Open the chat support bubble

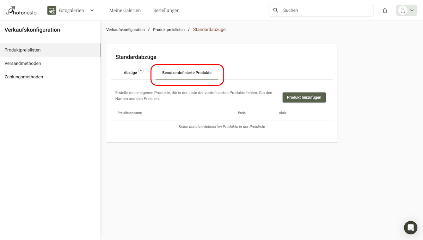tap(410, 228)
